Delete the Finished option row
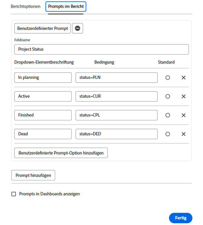This screenshot has width=203, height=225. (x=183, y=115)
